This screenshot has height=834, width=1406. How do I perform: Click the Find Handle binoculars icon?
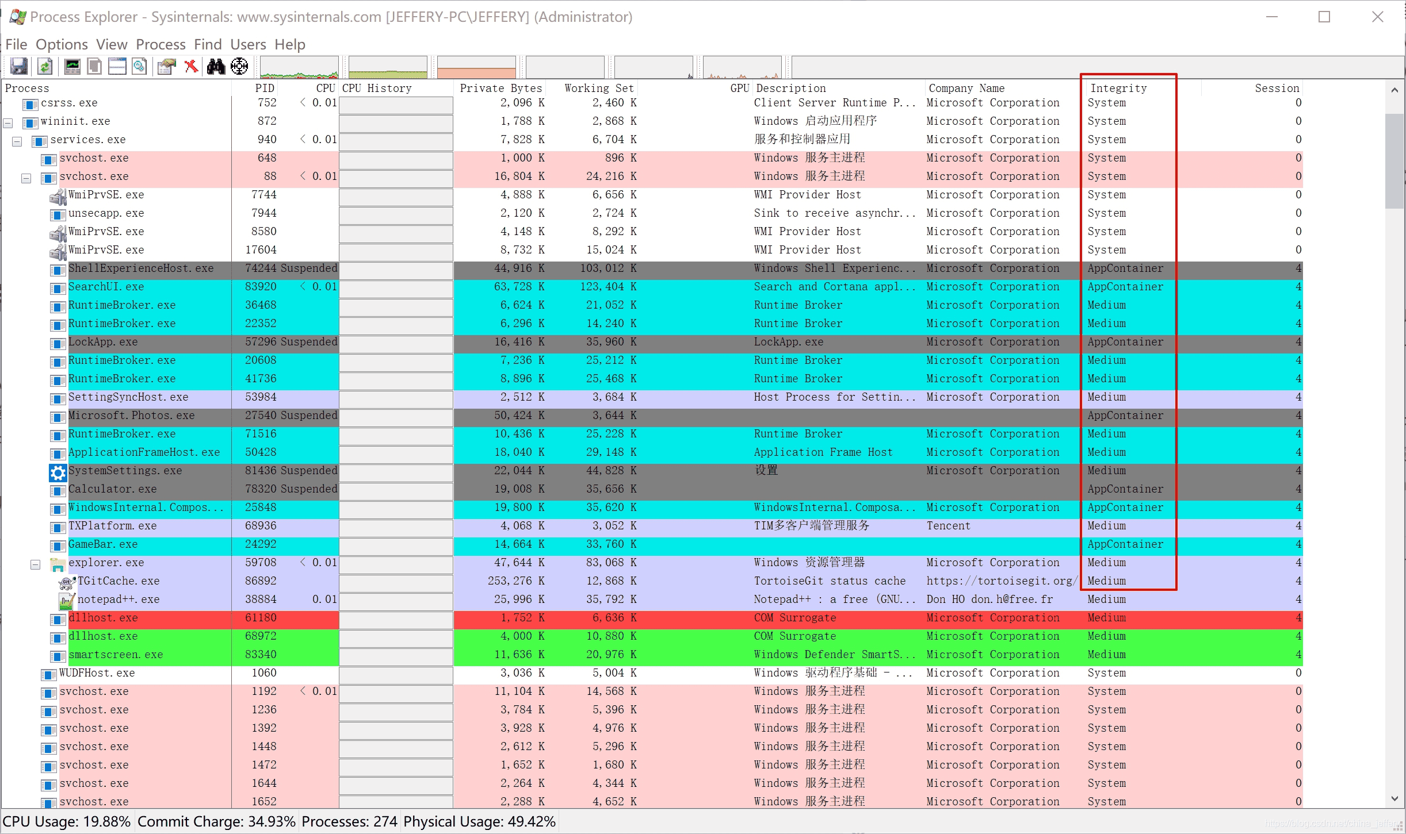click(216, 67)
